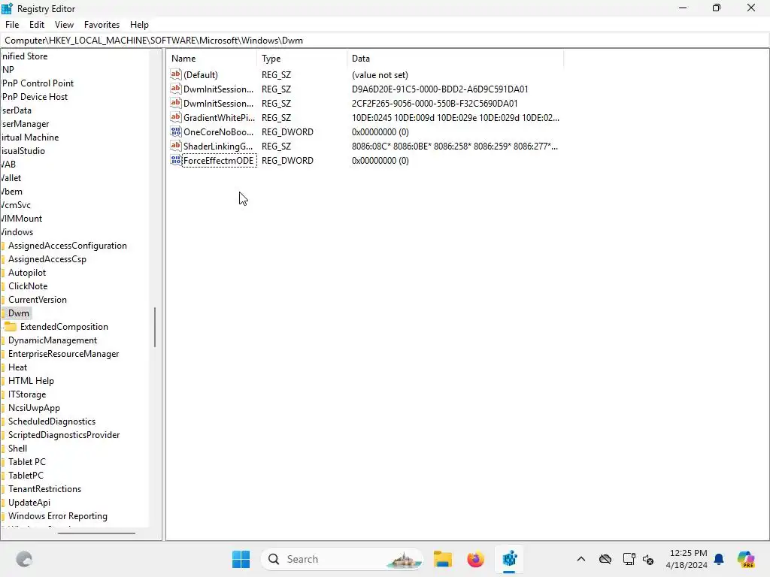Viewport: 770px width, 577px height.
Task: Open the File menu
Action: point(12,25)
